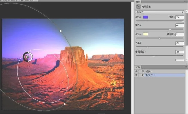The image size is (188, 114).
Task: Hide the 点光 1 light with eye icon
Action: click(x=136, y=71)
